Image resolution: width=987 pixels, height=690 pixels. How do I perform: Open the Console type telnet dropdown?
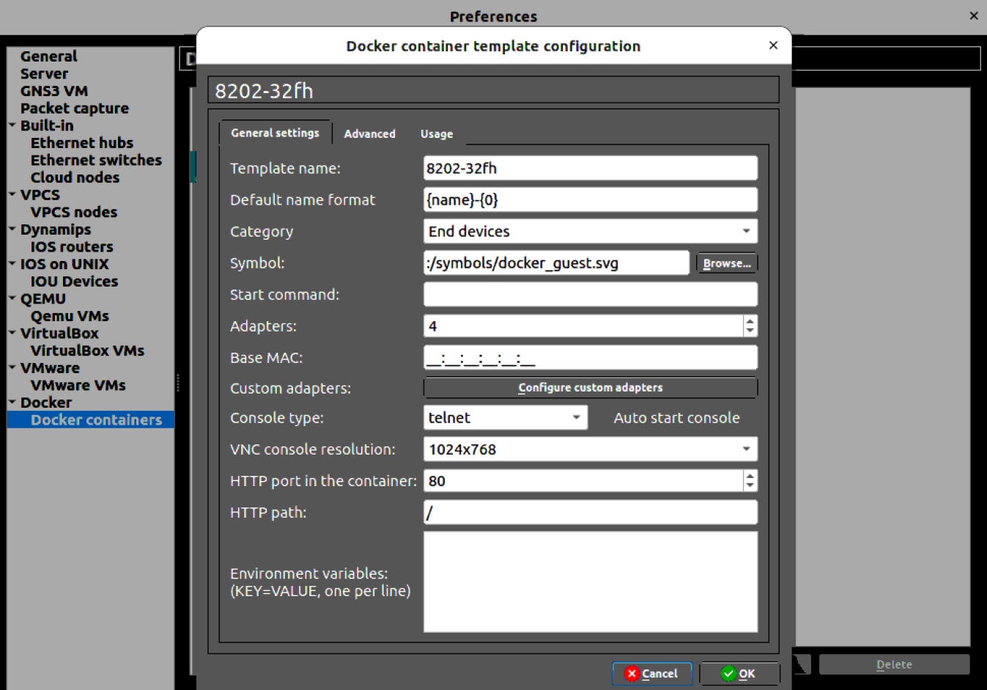pyautogui.click(x=505, y=418)
